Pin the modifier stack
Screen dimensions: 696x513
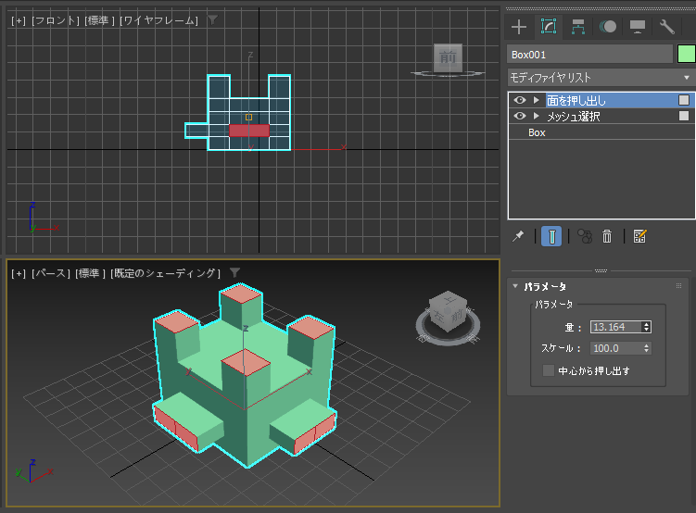click(x=518, y=236)
